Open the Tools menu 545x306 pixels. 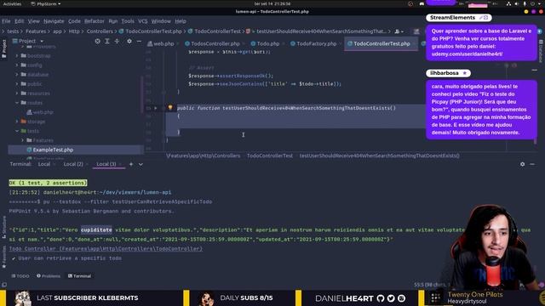coord(128,21)
